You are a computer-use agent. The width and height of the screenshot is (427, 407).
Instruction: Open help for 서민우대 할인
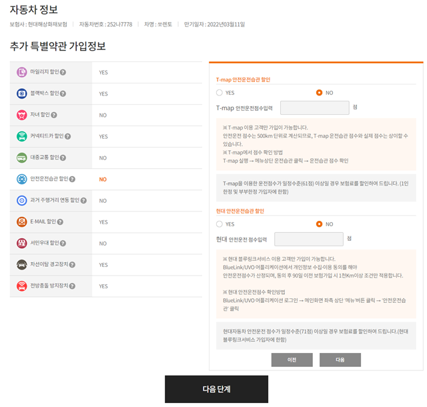(63, 244)
